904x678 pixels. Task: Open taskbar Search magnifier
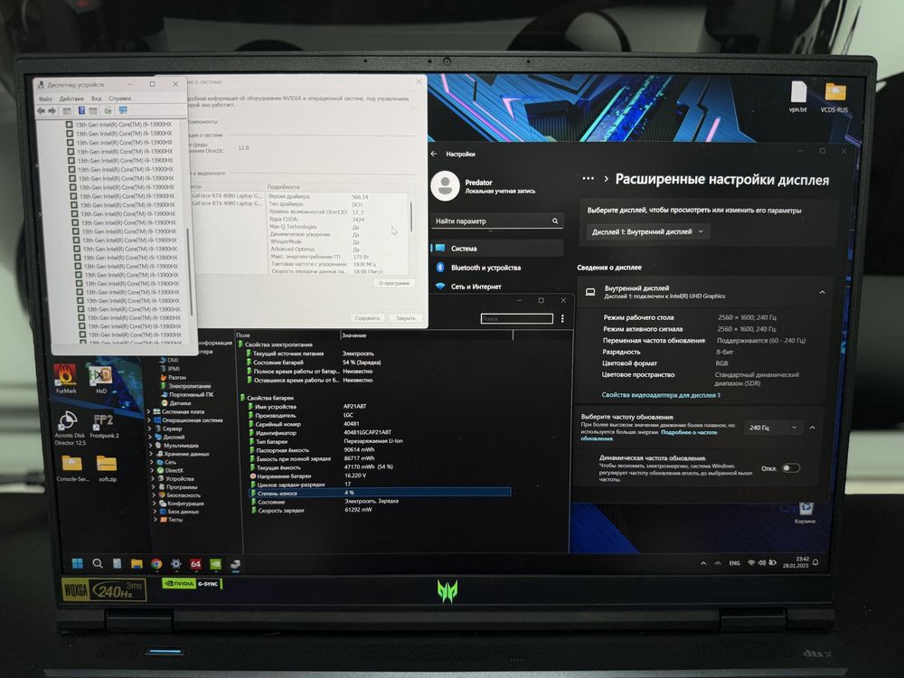(98, 563)
